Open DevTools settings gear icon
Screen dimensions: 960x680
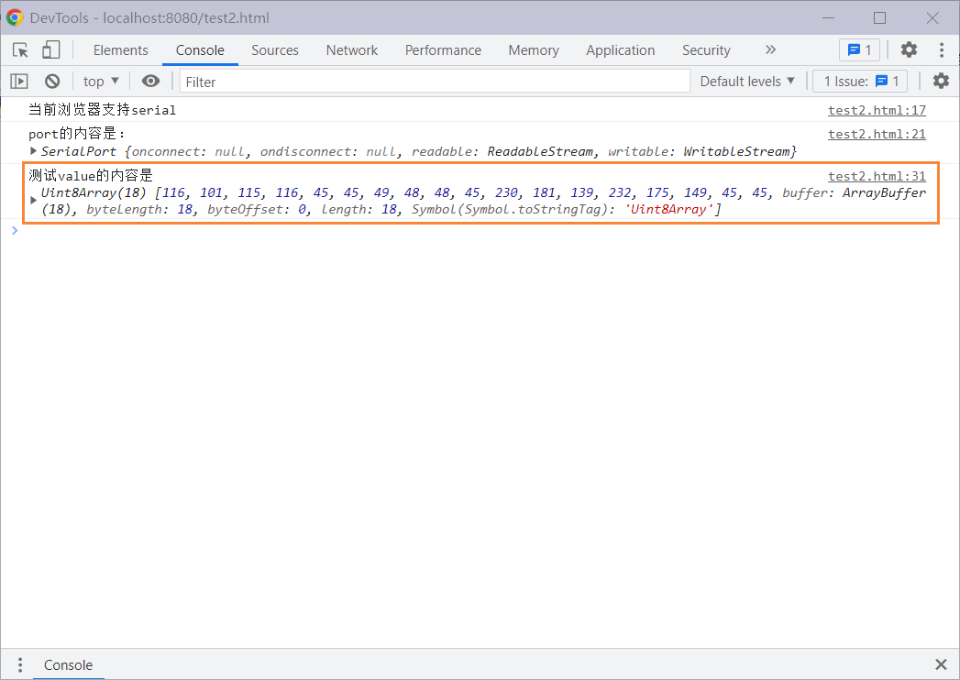(x=910, y=50)
